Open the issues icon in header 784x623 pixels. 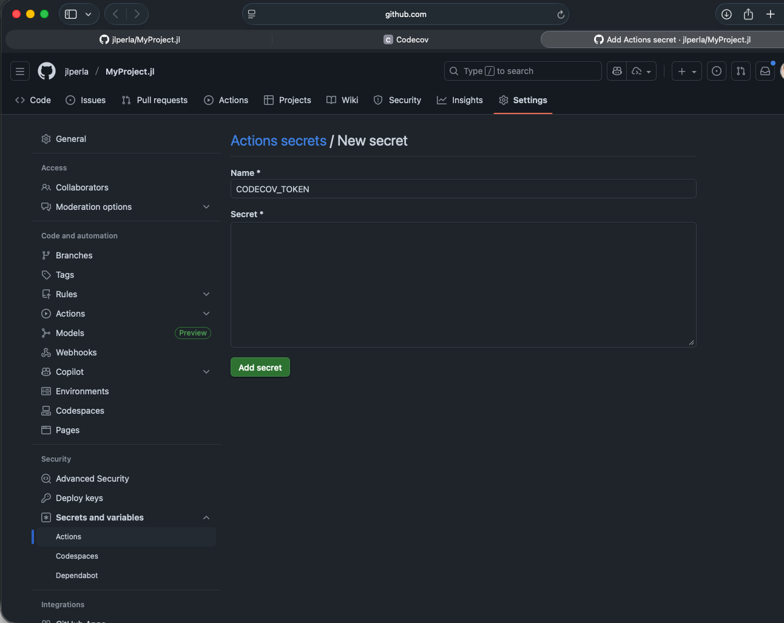pyautogui.click(x=717, y=72)
